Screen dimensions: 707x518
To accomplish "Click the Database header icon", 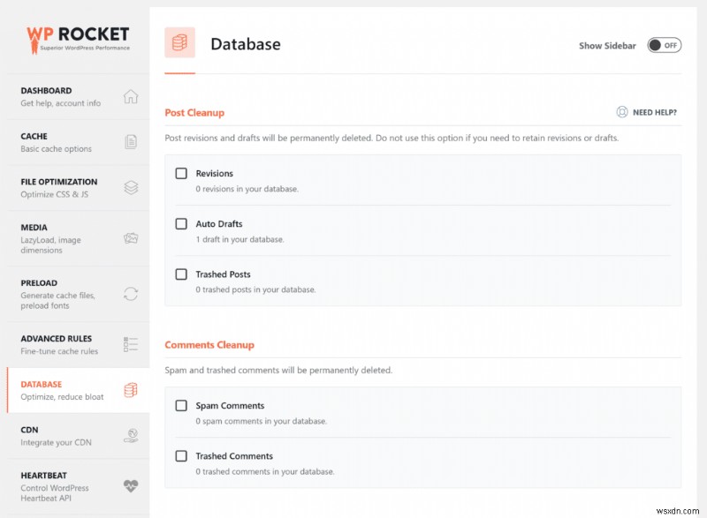I will coord(179,42).
